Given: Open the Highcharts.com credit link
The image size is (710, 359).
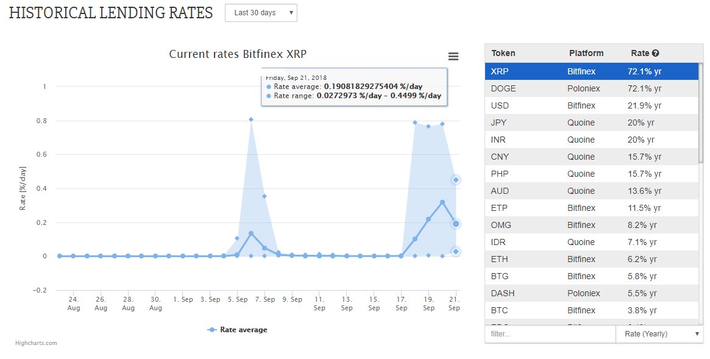Looking at the screenshot, I should coord(36,343).
